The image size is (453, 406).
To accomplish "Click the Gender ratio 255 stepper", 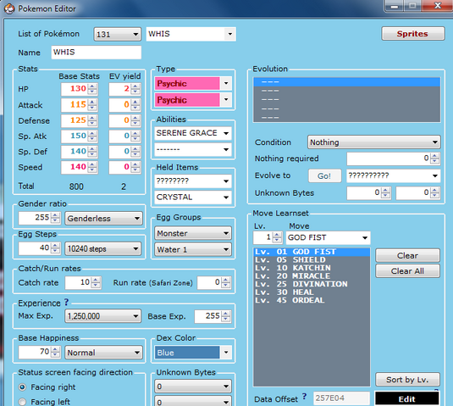I will tap(55, 218).
